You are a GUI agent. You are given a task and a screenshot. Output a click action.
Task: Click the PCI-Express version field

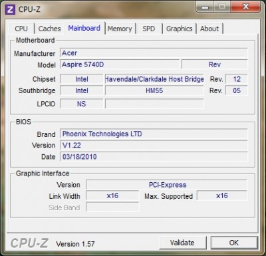(x=166, y=185)
